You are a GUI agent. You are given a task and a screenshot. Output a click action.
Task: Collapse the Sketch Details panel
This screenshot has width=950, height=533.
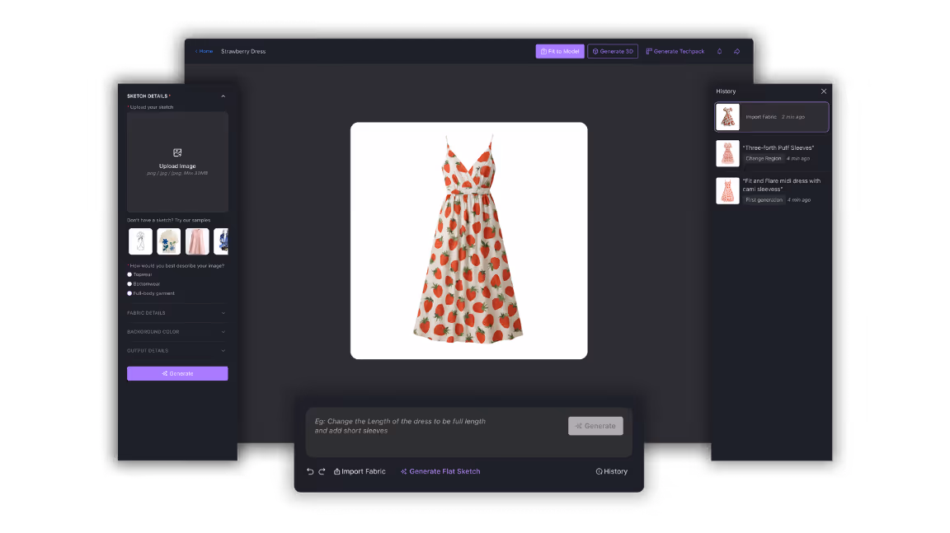tap(223, 96)
